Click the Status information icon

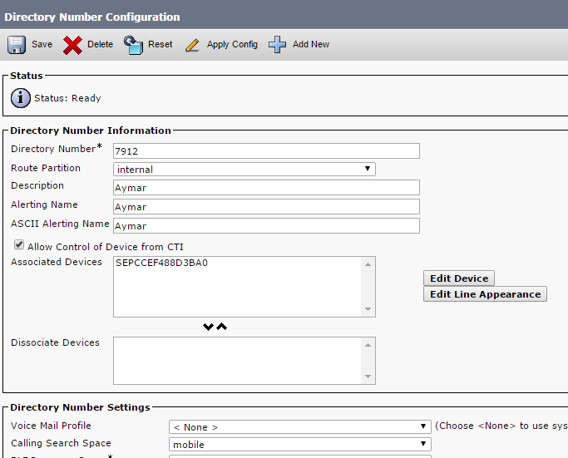(21, 98)
